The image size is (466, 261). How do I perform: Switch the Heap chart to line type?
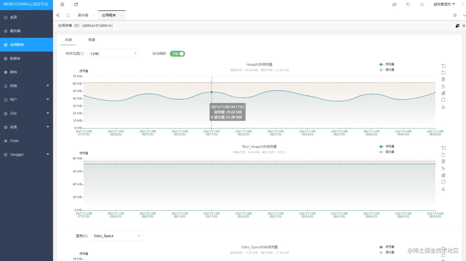tap(443, 86)
